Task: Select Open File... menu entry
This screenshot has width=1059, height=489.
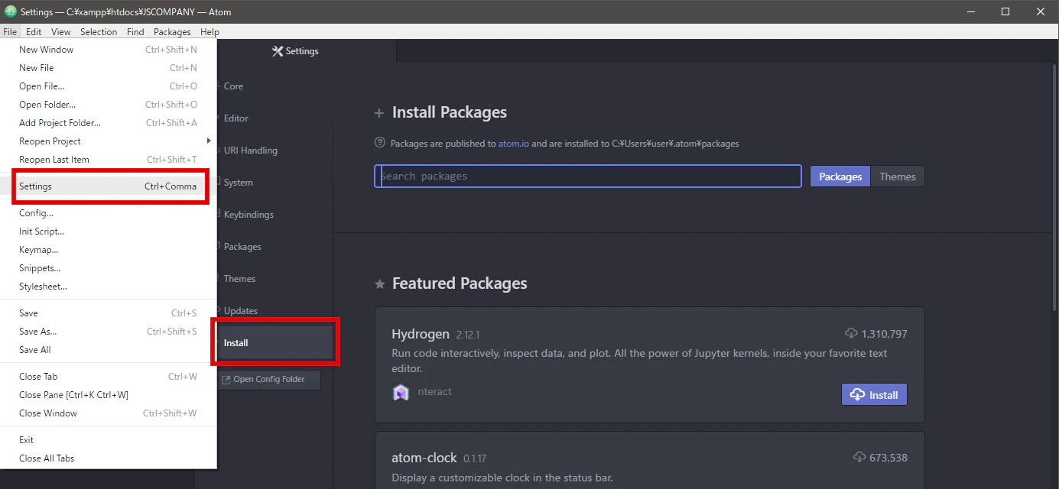Action: pyautogui.click(x=109, y=86)
